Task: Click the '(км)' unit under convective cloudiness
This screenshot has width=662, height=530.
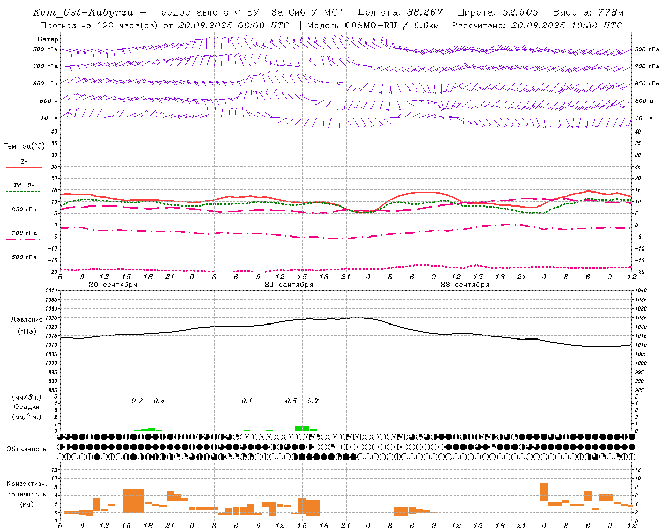Action: click(x=26, y=504)
